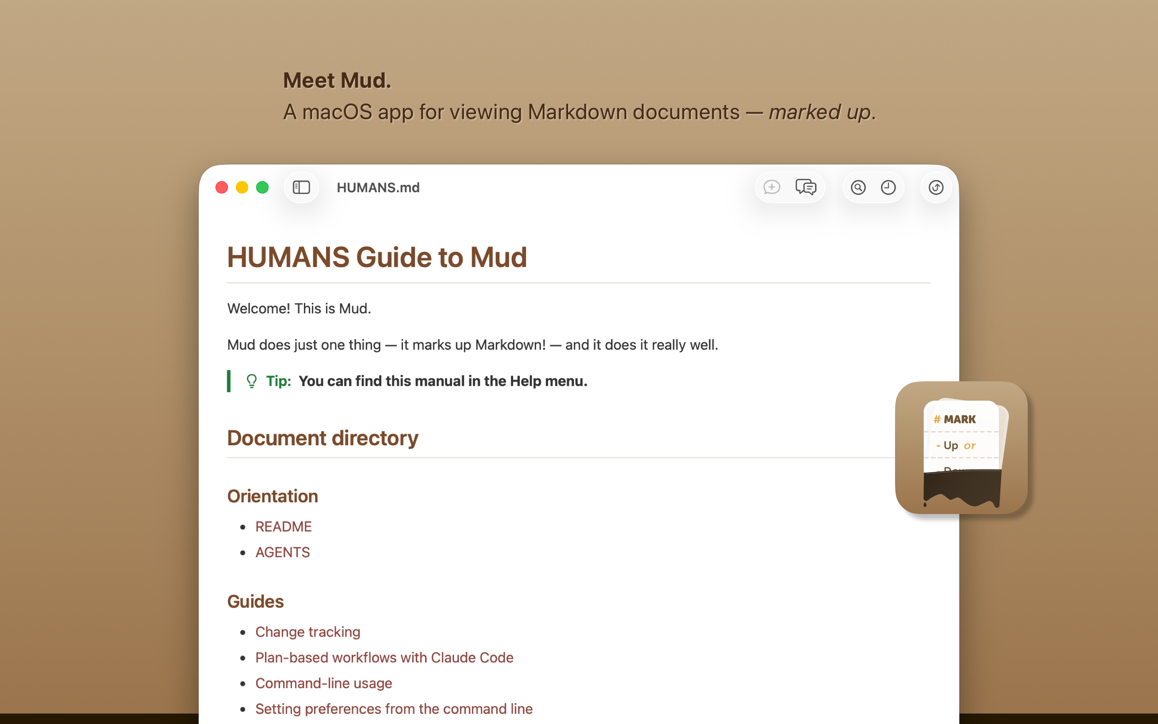Close the HUMANS.md window with red button
The width and height of the screenshot is (1158, 724).
[x=222, y=187]
